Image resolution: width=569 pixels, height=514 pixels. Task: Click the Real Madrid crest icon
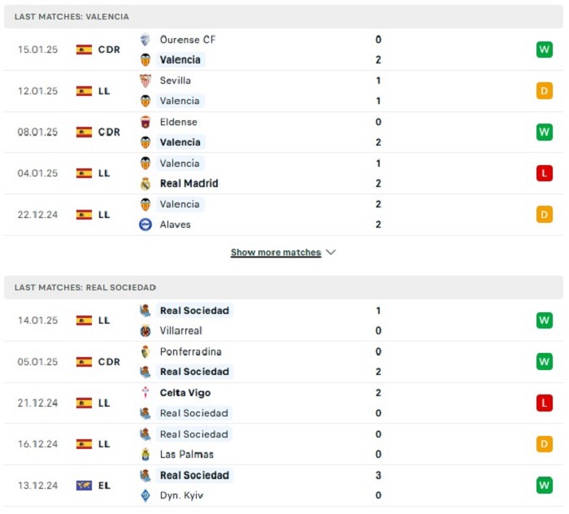tap(146, 184)
